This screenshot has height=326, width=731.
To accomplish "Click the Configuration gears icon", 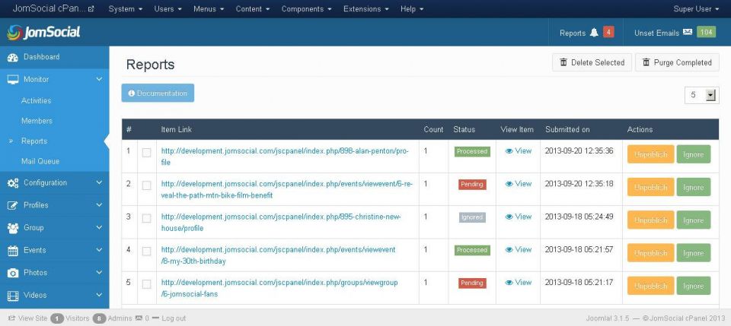I will point(13,183).
